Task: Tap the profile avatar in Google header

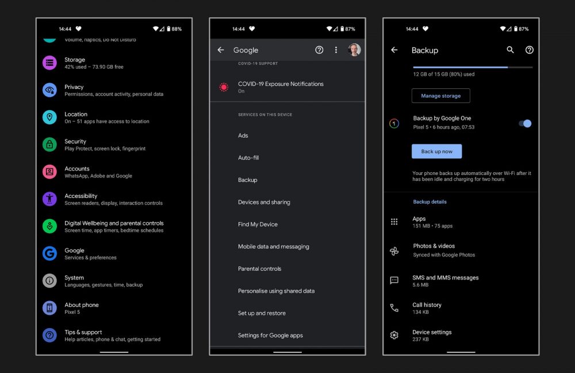Action: coord(354,50)
